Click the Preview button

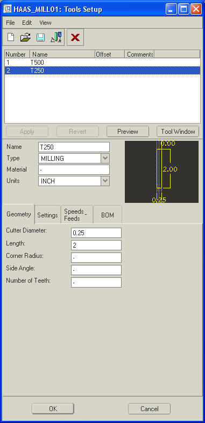128,132
